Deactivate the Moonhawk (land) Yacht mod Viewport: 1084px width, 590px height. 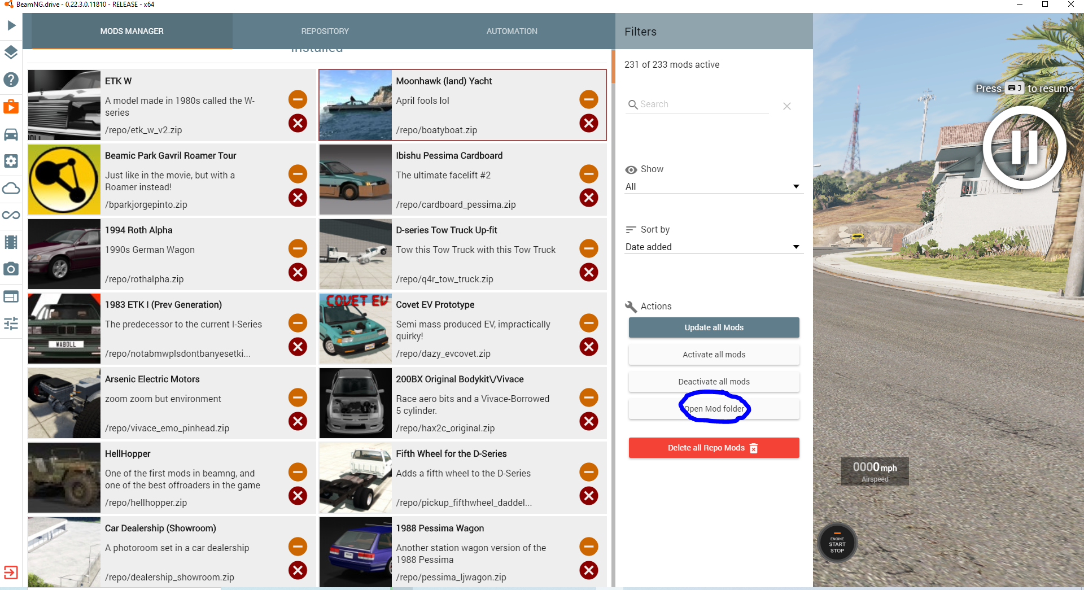point(589,99)
